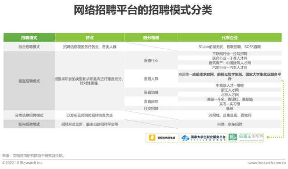Click the 垂直招聘模式 cell
This screenshot has width=288, height=169.
tap(29, 81)
